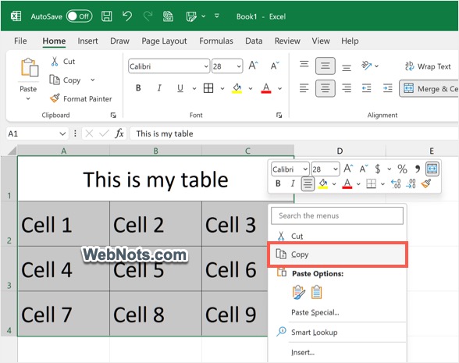The image size is (459, 363).
Task: Toggle Wrap Text
Action: (x=428, y=66)
